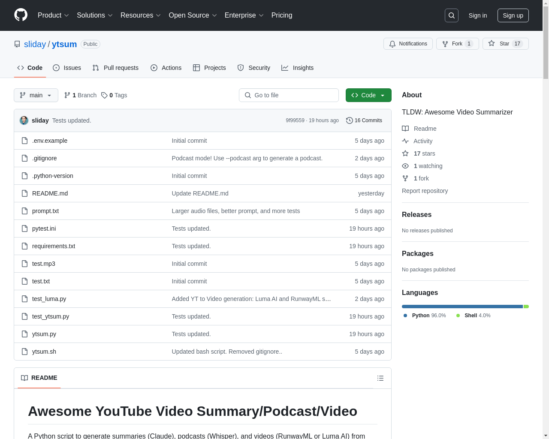Click the Pricing link
The width and height of the screenshot is (549, 439).
(x=282, y=15)
